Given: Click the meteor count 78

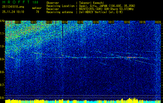Looking at the screenshot, I should click(x=38, y=12).
